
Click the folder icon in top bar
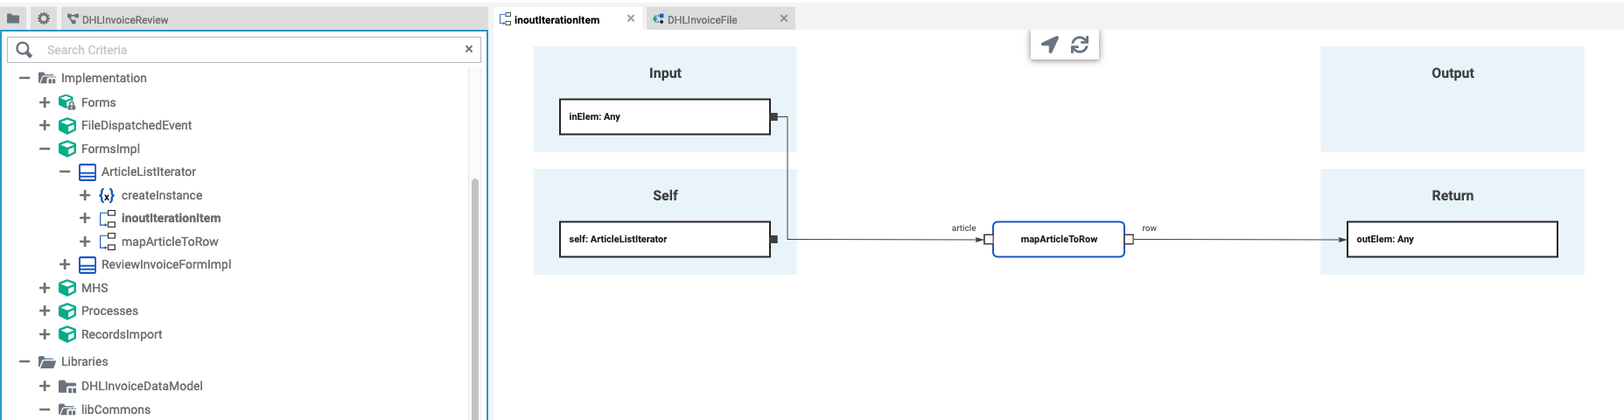pyautogui.click(x=13, y=17)
